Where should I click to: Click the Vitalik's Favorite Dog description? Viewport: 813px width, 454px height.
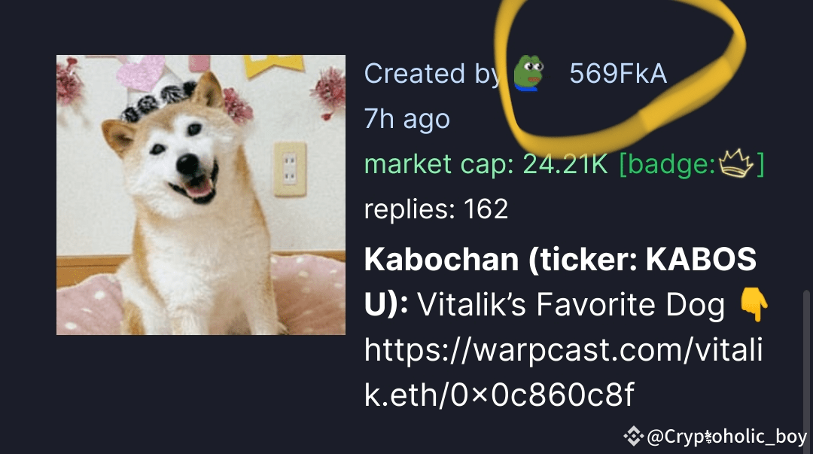point(571,305)
